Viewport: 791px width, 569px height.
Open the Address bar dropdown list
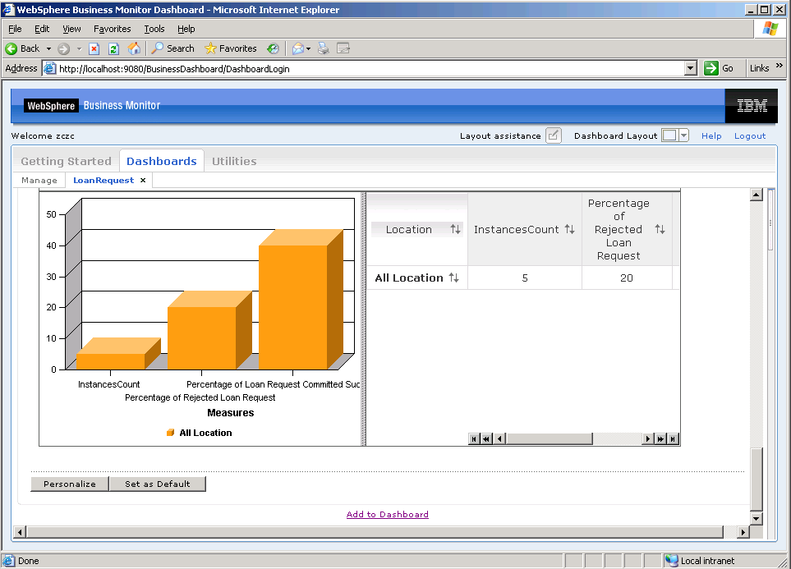691,68
